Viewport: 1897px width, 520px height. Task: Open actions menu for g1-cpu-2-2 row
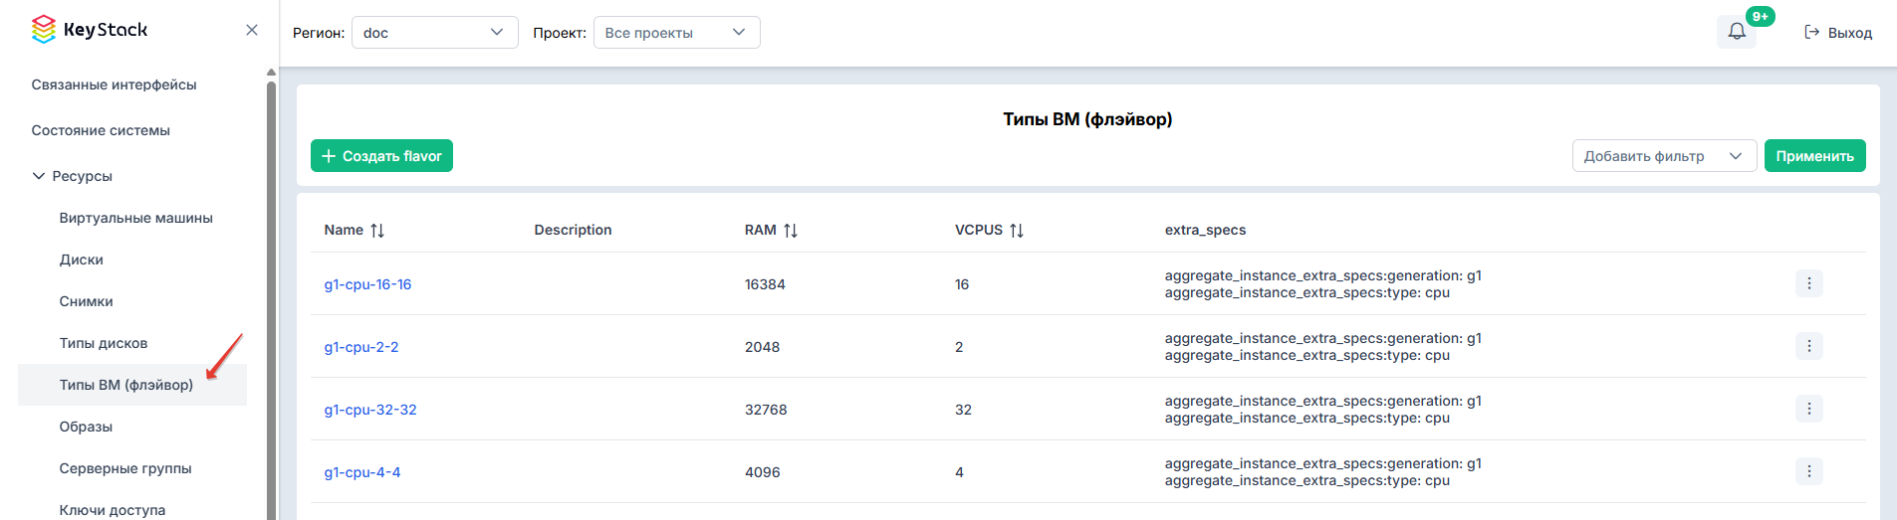1809,346
